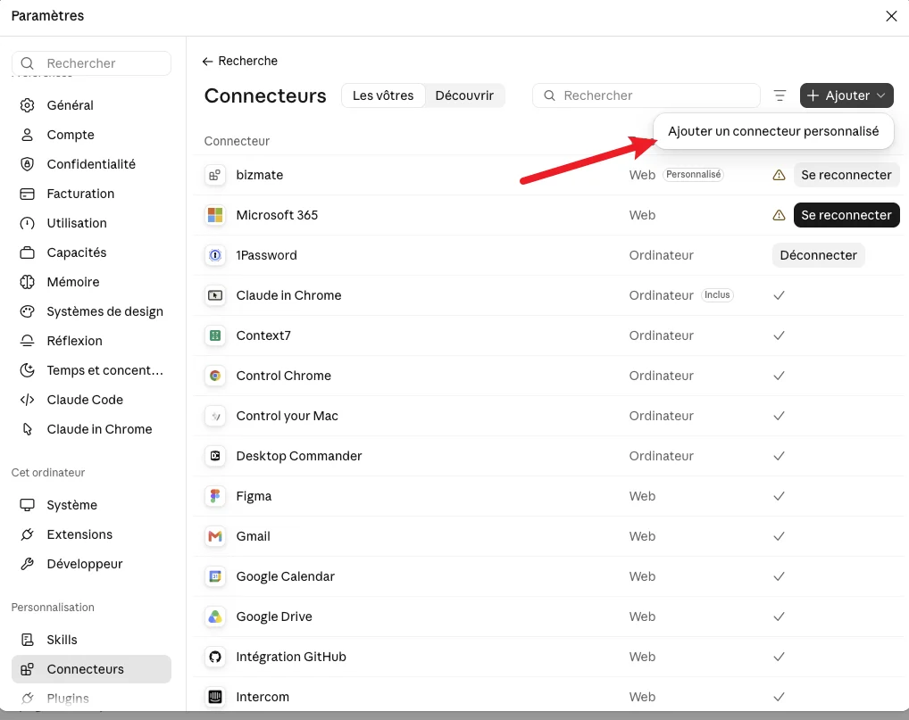The width and height of the screenshot is (909, 720).
Task: Open Facturation settings section
Action: pos(91,194)
